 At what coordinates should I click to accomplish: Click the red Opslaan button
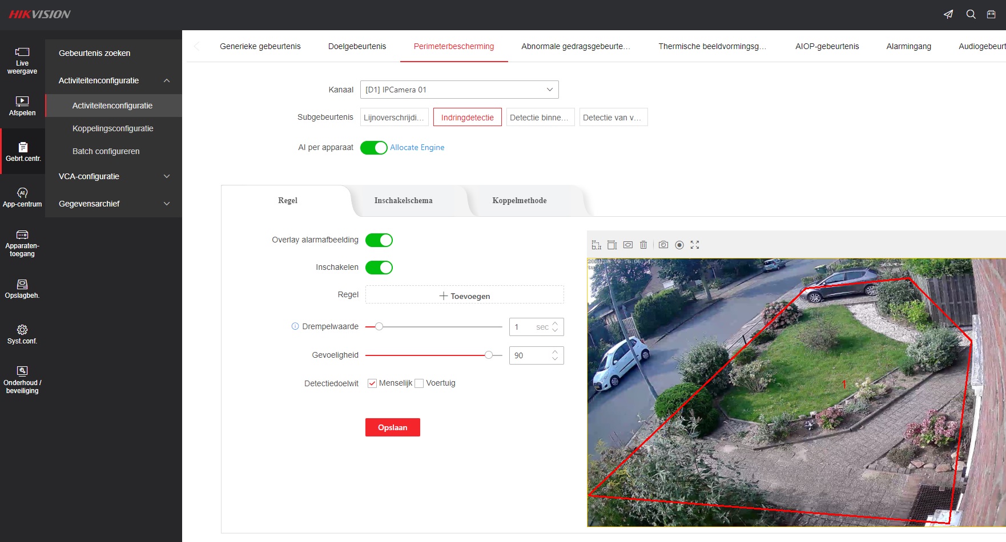[392, 427]
